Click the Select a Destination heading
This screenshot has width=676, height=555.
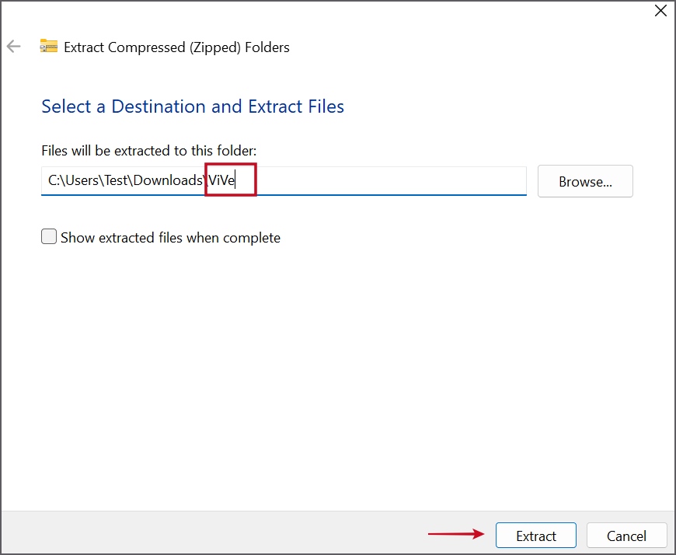[x=192, y=106]
